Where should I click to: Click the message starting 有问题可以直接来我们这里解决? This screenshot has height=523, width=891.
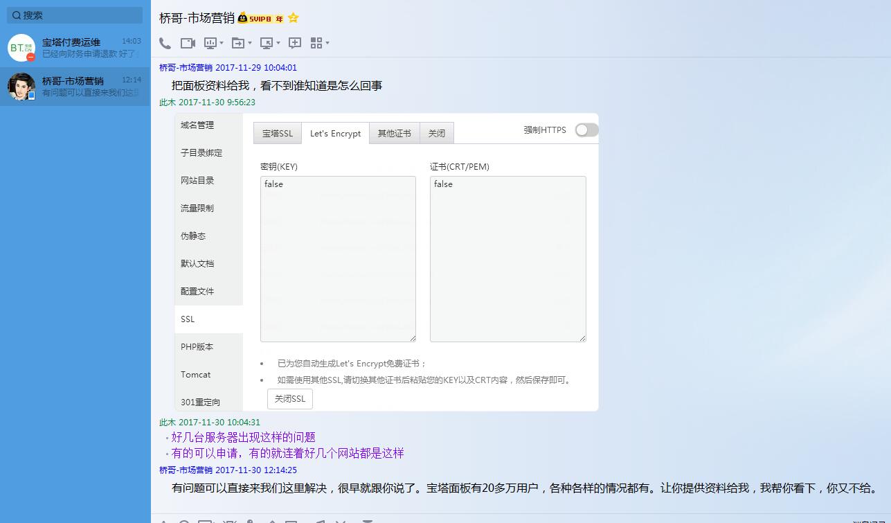pos(525,488)
